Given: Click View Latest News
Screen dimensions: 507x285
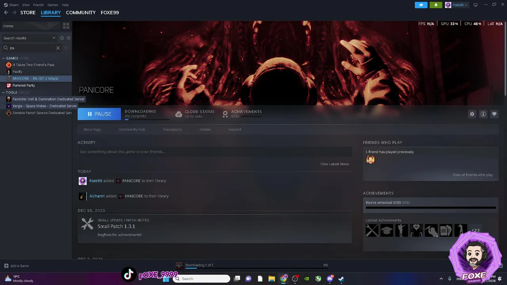Looking at the screenshot, I should [x=335, y=164].
